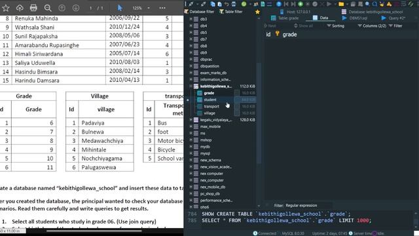Click the cloud upload icon in PDF viewer

click(20, 8)
